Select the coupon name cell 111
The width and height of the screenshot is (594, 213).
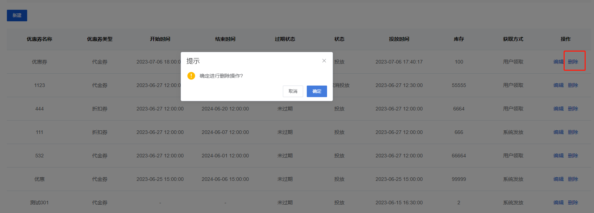(39, 132)
